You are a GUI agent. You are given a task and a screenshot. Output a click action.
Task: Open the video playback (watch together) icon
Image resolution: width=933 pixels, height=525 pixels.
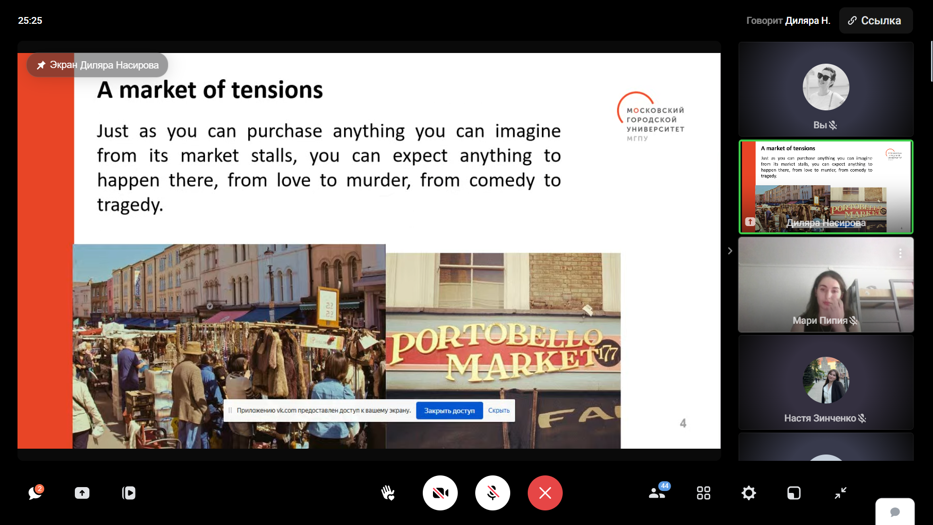click(x=129, y=493)
